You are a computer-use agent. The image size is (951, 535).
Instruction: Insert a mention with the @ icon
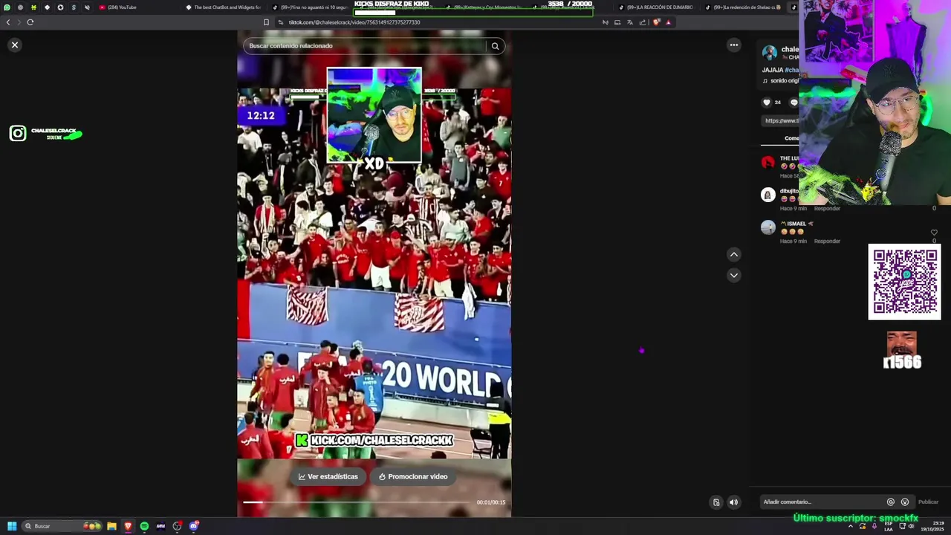890,502
